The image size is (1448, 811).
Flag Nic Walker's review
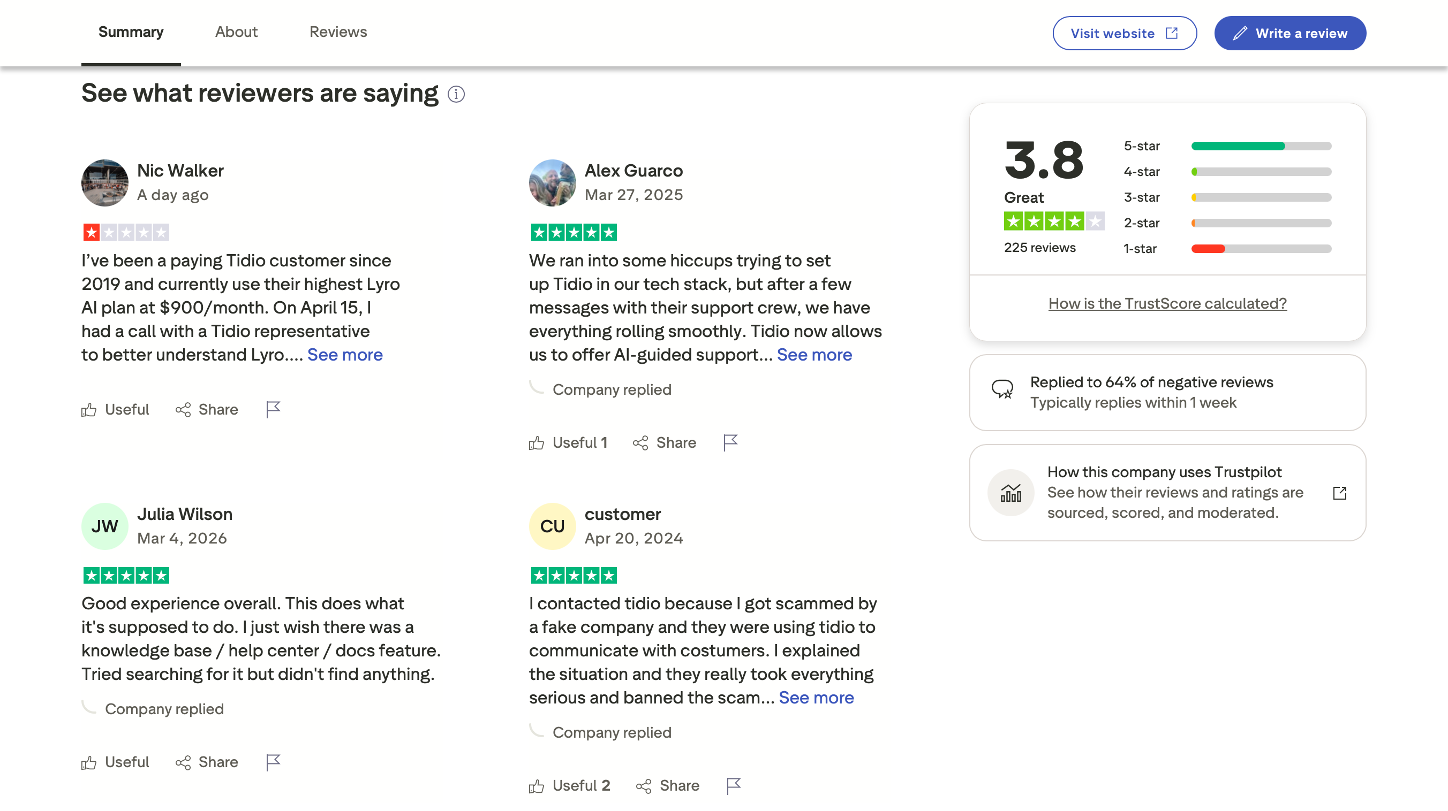coord(273,409)
